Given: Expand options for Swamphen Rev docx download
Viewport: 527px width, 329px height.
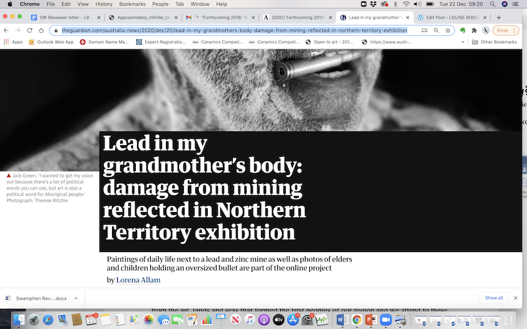Looking at the screenshot, I should click(76, 298).
